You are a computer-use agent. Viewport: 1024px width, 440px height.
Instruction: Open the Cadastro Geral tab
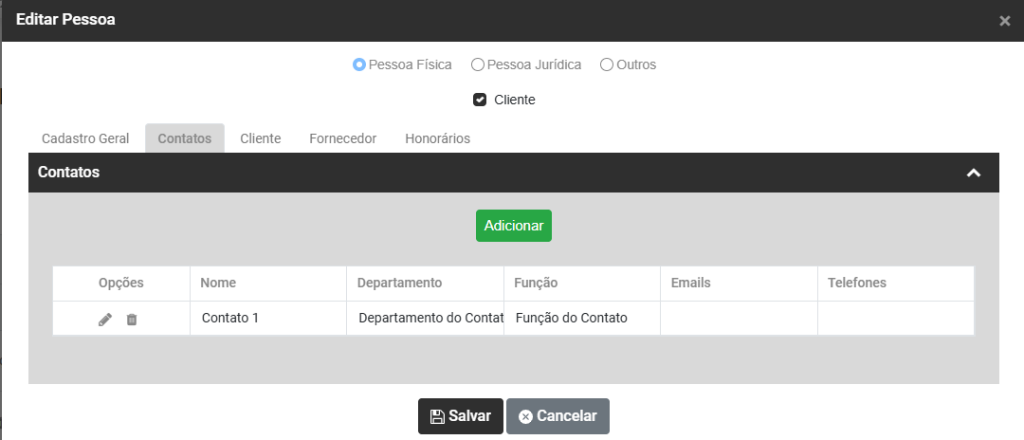coord(85,138)
